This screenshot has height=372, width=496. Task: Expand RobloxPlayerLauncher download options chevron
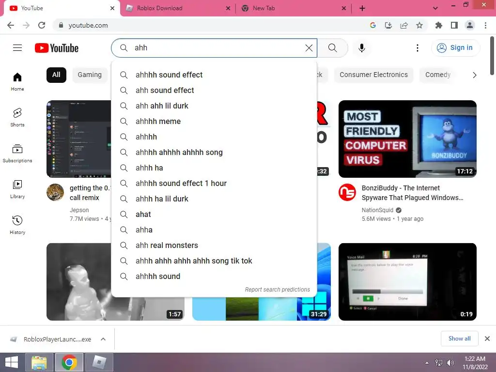pos(103,339)
